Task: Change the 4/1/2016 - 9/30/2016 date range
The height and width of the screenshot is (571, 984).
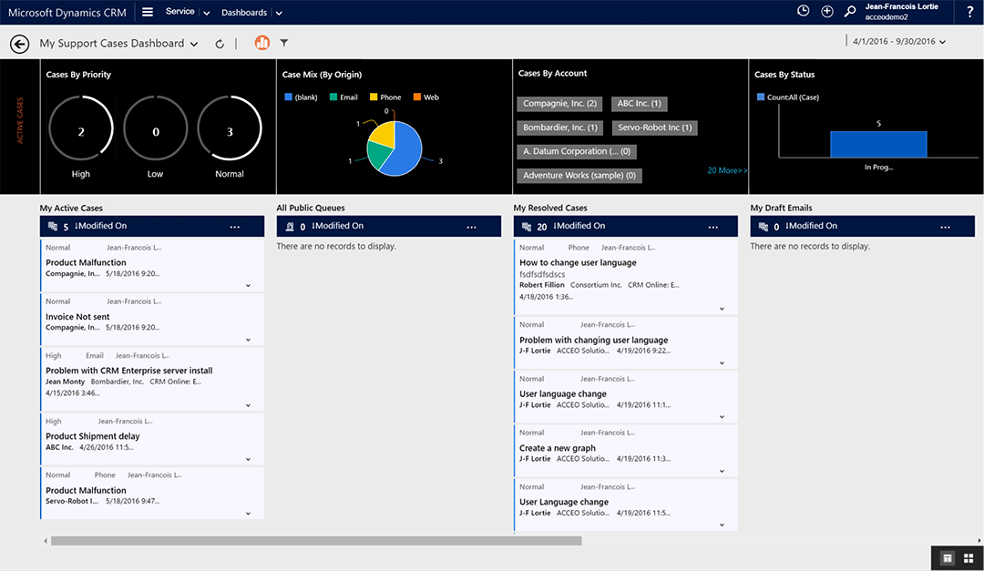Action: [898, 41]
